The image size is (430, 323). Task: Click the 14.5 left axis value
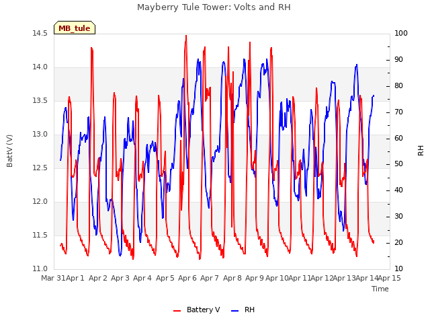(x=40, y=33)
